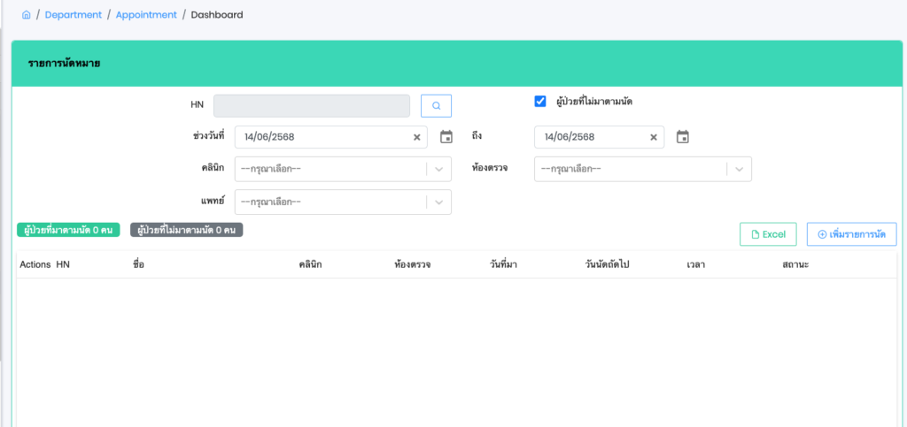Click the gray ผู้ป่วยที่ไม่มาตามนัด badge
Screen dimensions: 907x427
pyautogui.click(x=186, y=230)
